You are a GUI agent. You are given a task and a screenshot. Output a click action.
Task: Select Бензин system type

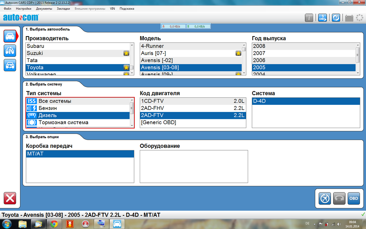[x=78, y=108]
